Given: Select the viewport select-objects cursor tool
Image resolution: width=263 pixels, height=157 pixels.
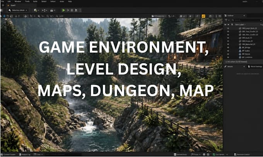Looking at the screenshot, I should [x=1, y=16].
